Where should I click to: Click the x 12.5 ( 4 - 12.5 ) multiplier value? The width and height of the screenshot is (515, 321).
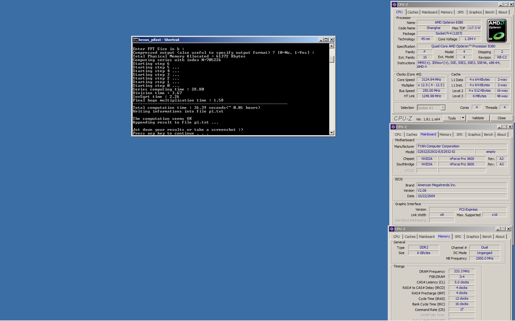pyautogui.click(x=431, y=85)
